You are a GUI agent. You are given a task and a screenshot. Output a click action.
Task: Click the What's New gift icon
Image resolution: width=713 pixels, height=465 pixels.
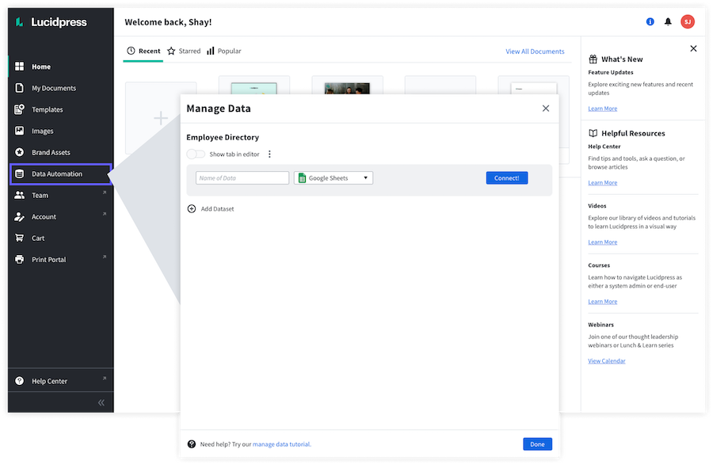[593, 59]
